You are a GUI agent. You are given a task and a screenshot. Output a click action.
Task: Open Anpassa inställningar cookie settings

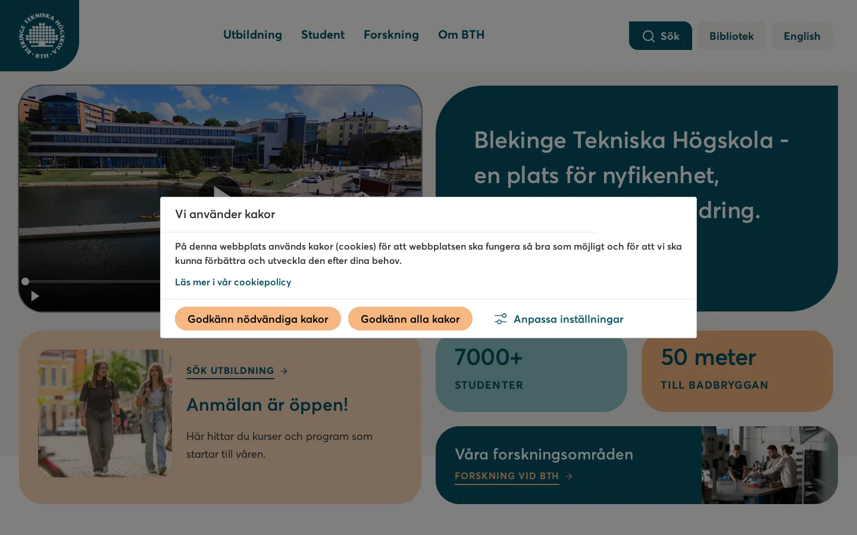click(x=559, y=319)
